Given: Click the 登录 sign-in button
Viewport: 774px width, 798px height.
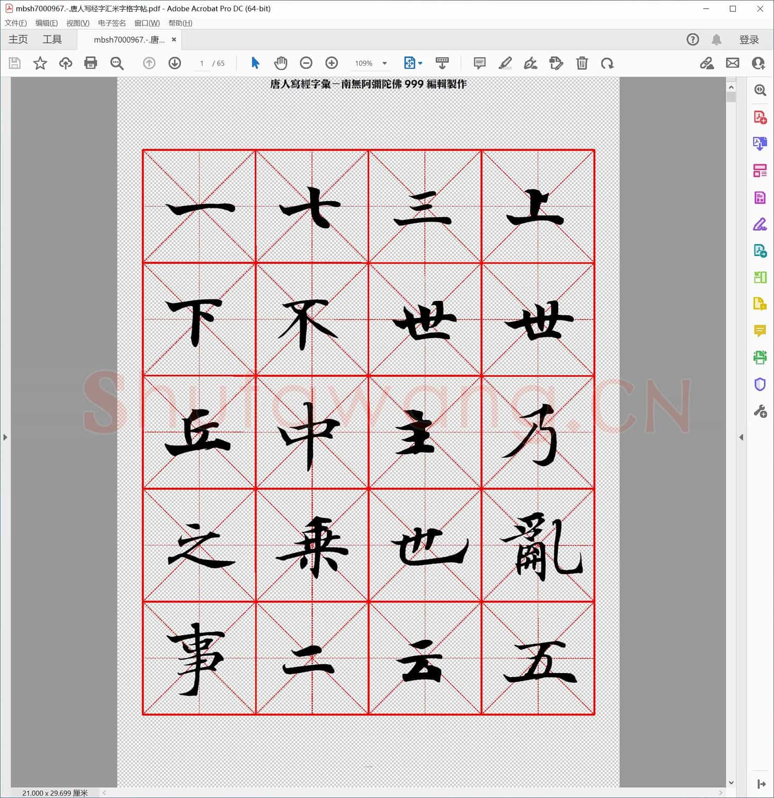Looking at the screenshot, I should [750, 39].
